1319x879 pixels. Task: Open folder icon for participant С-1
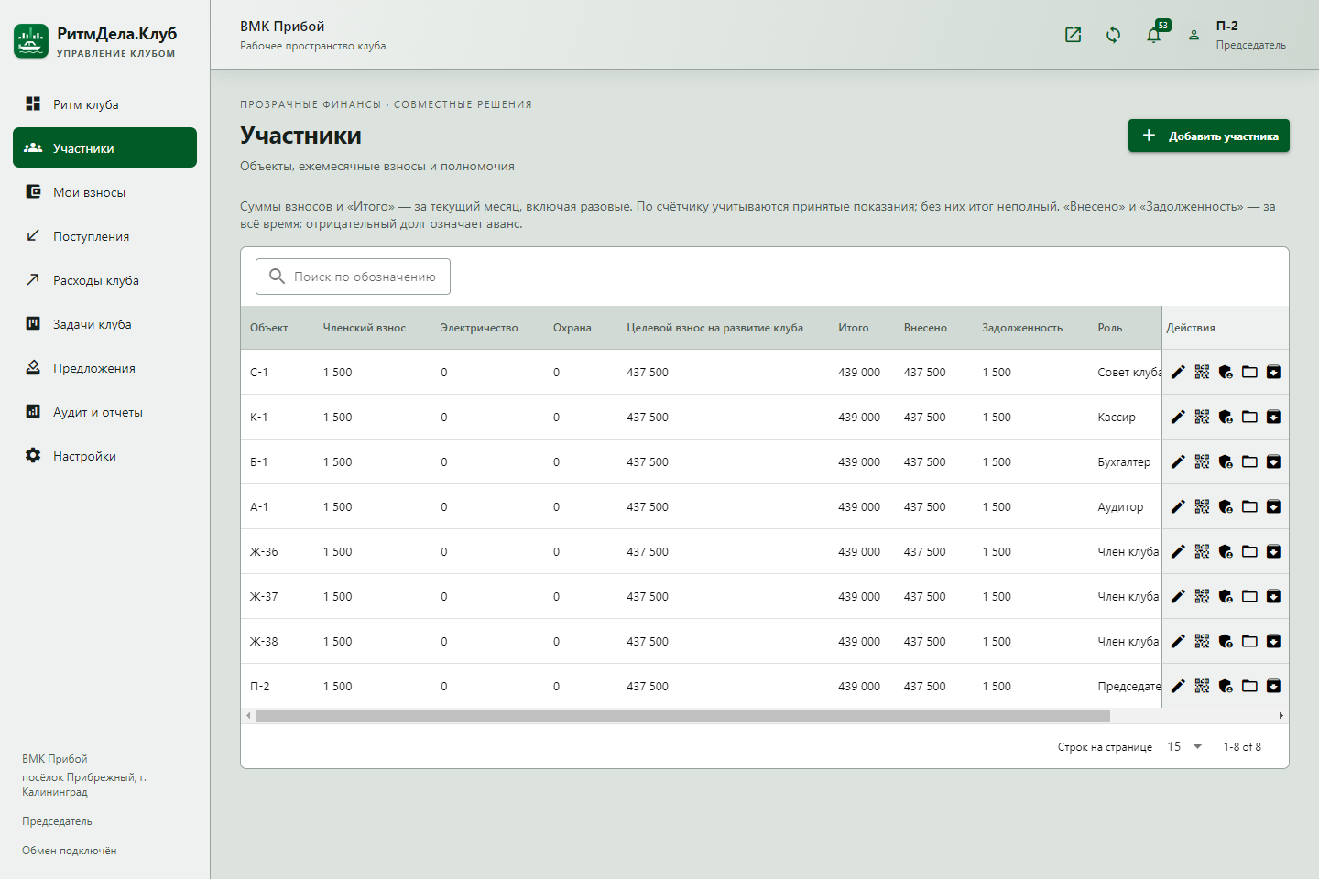[x=1249, y=372]
